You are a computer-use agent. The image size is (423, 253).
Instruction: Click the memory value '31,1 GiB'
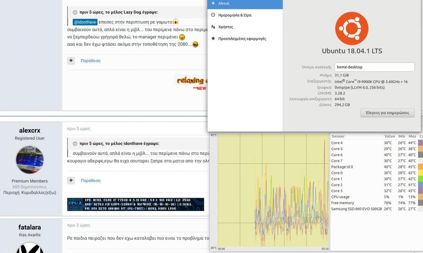pyautogui.click(x=342, y=75)
